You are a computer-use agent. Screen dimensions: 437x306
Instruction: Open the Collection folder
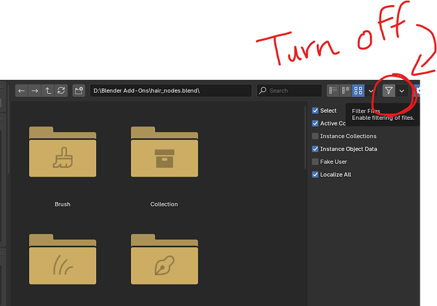(165, 152)
